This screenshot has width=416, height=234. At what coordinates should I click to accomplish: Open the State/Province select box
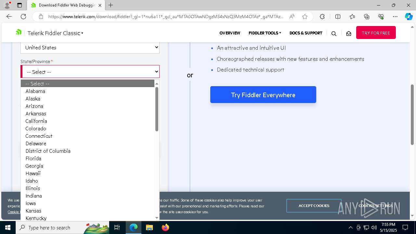pyautogui.click(x=90, y=71)
